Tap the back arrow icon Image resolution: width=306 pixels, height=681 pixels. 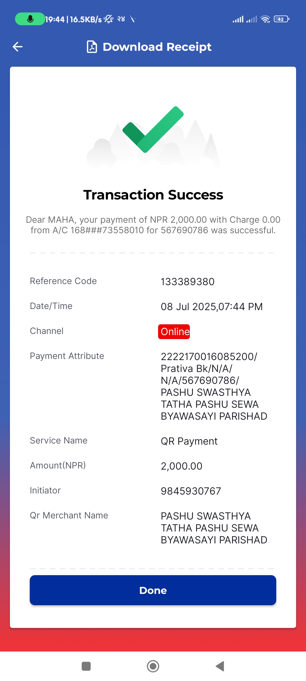pyautogui.click(x=18, y=47)
